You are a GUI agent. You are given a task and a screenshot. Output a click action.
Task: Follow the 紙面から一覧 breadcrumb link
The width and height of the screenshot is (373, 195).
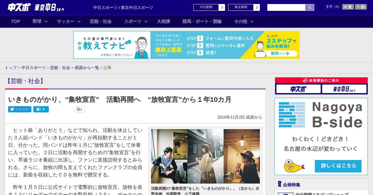(x=87, y=67)
